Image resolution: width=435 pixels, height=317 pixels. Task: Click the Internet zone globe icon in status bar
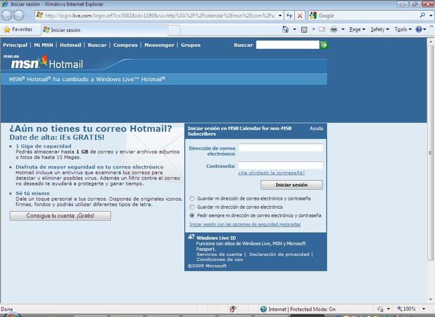[264, 309]
